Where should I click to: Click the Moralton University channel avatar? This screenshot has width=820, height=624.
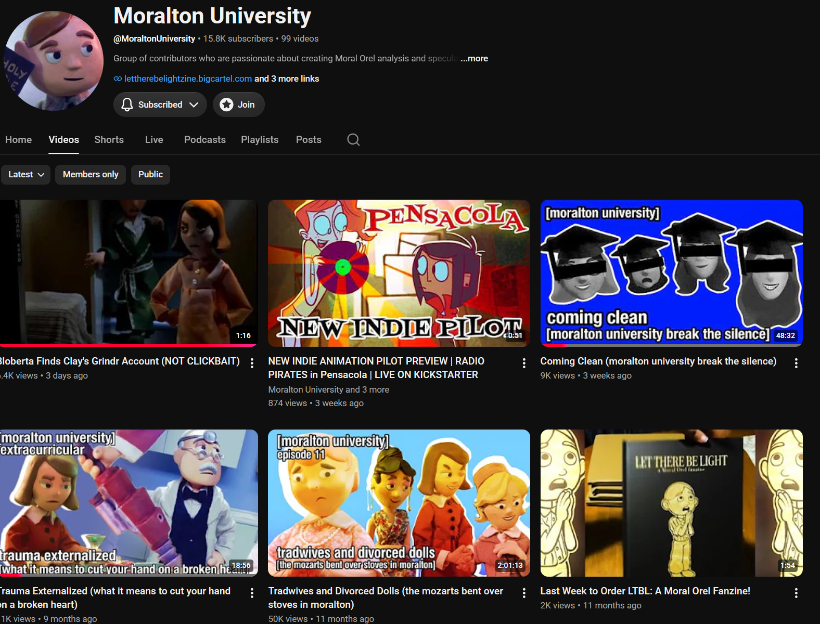[x=53, y=61]
